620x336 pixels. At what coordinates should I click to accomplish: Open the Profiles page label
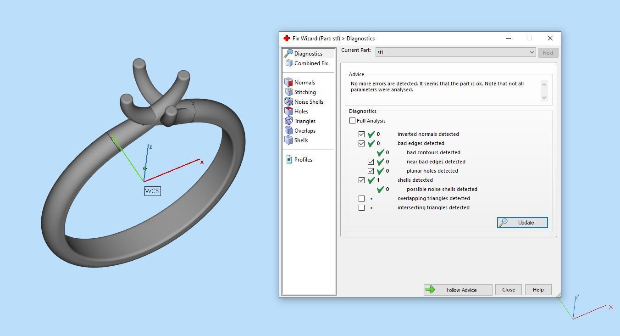pos(303,160)
